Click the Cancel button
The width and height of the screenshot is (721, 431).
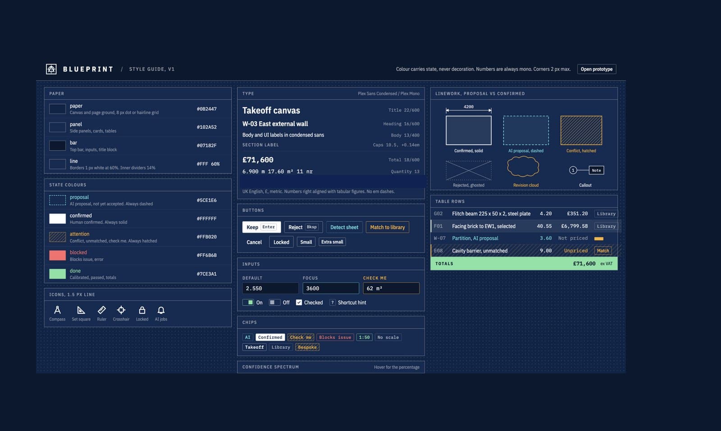[x=254, y=242]
